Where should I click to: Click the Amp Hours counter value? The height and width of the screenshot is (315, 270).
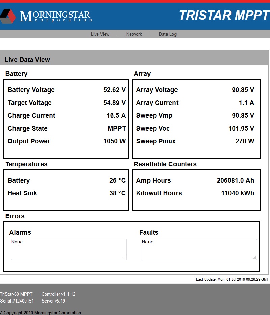(x=235, y=181)
